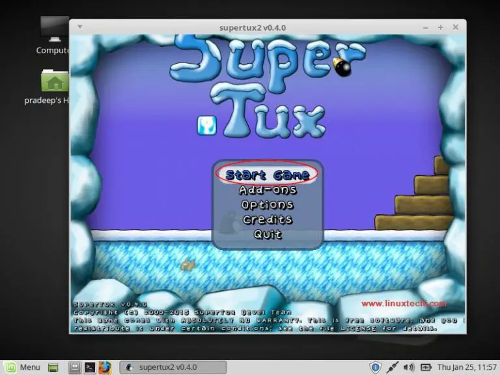Viewport: 500px width, 375px height.
Task: Click the volume speaker tray icon
Action: (x=409, y=367)
